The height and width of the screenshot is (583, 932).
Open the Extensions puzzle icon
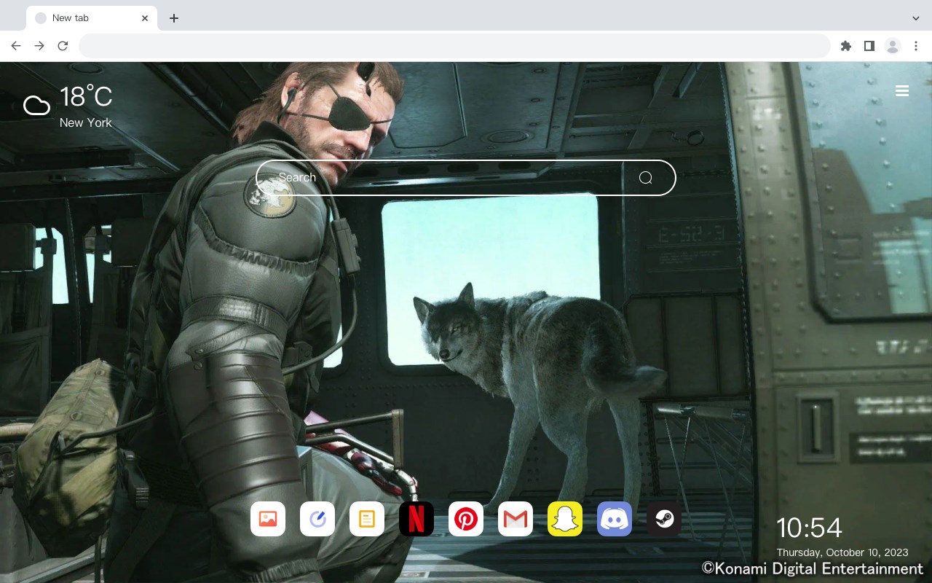[x=845, y=46]
